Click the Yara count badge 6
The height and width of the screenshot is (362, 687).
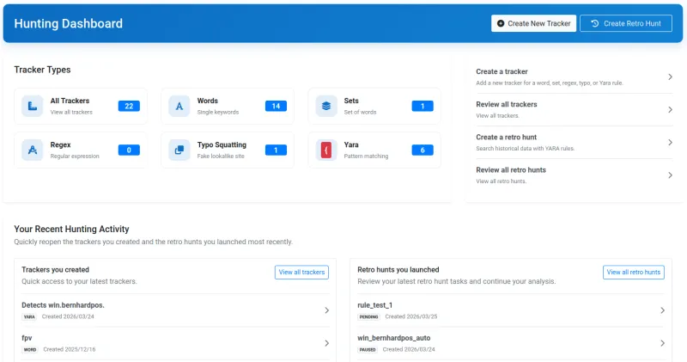pyautogui.click(x=423, y=150)
